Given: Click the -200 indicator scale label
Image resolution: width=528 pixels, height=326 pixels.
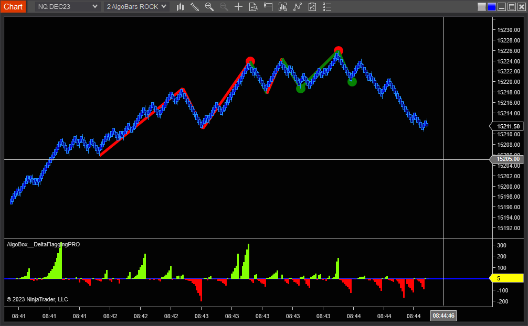Looking at the screenshot, I should click(502, 301).
